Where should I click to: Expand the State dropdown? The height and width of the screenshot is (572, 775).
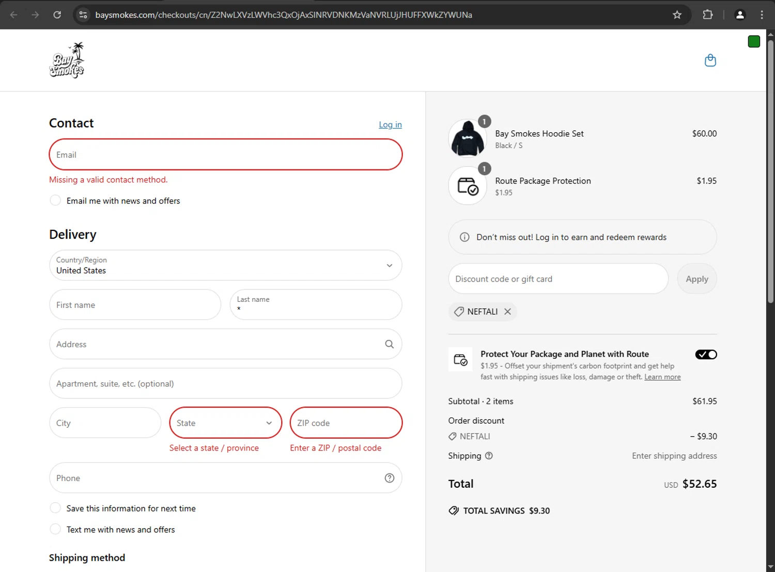(225, 423)
